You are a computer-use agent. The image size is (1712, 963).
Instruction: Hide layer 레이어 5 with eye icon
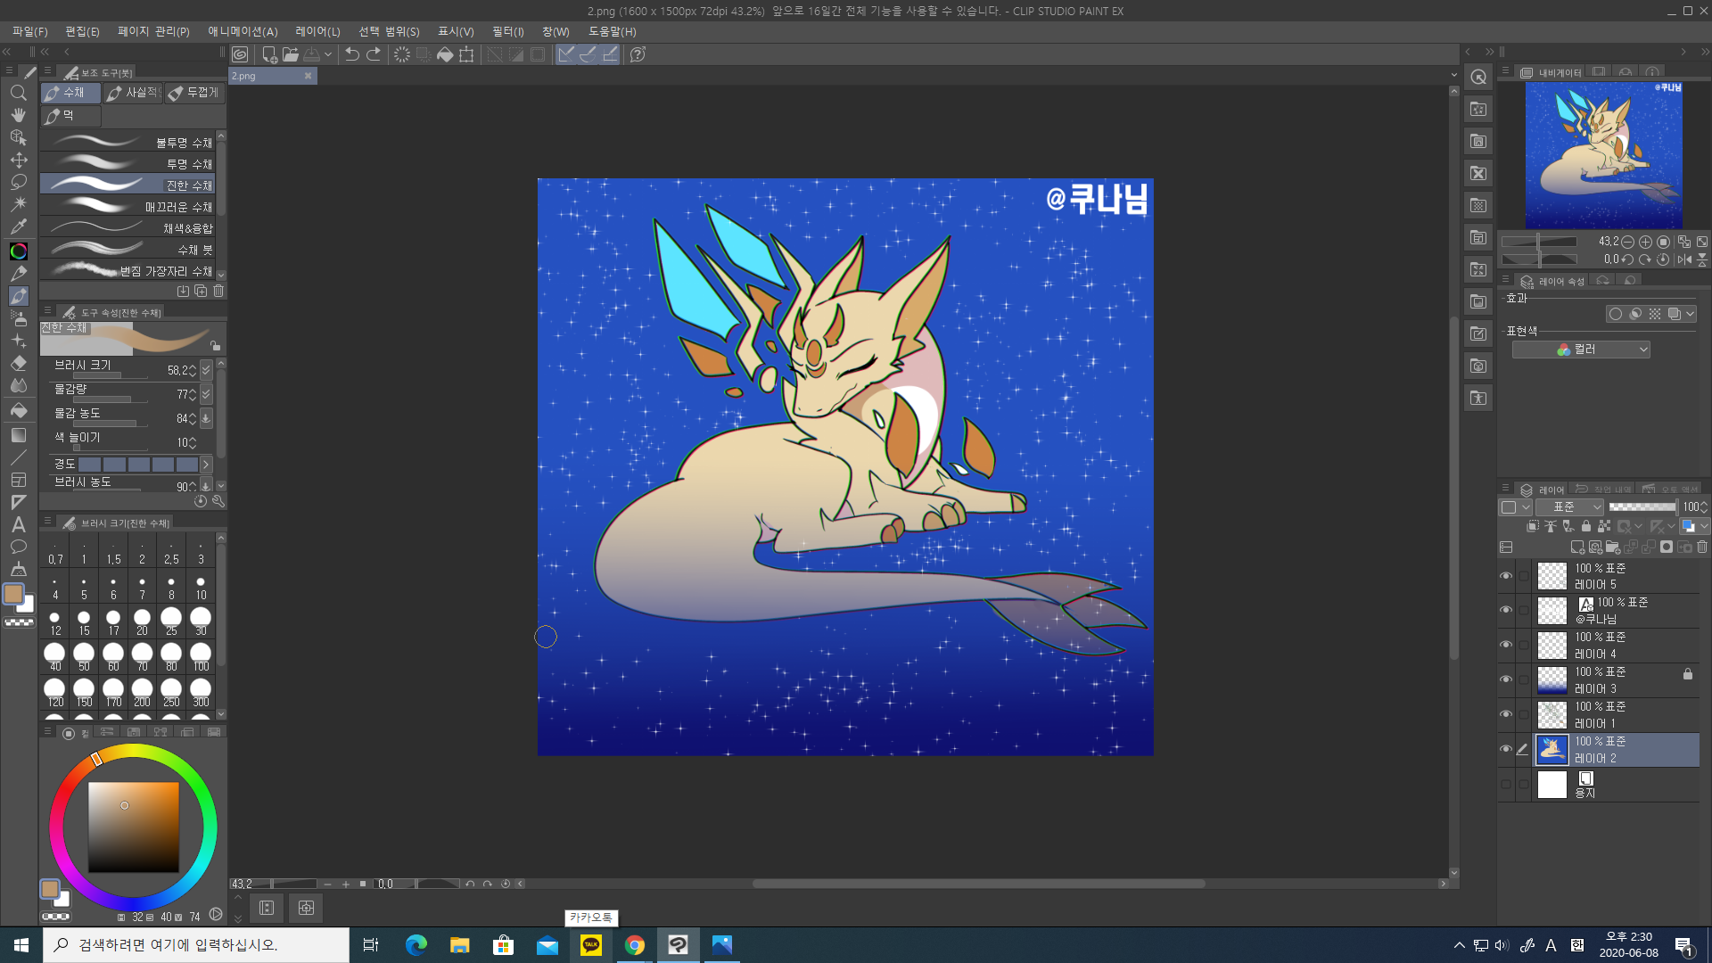pos(1506,576)
